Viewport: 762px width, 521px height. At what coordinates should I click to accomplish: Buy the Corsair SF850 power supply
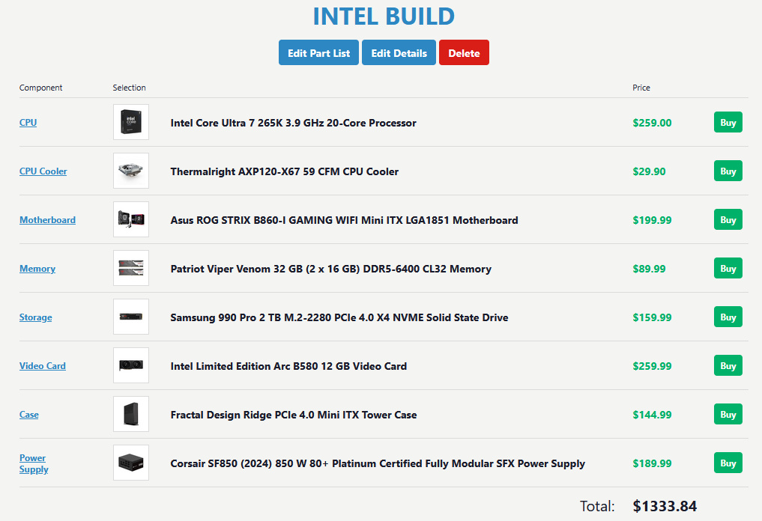tap(728, 463)
